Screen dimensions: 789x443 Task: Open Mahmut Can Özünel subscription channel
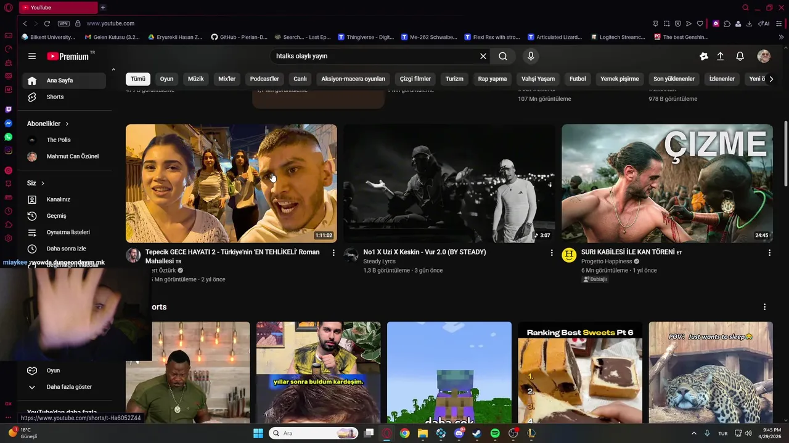[x=64, y=156]
